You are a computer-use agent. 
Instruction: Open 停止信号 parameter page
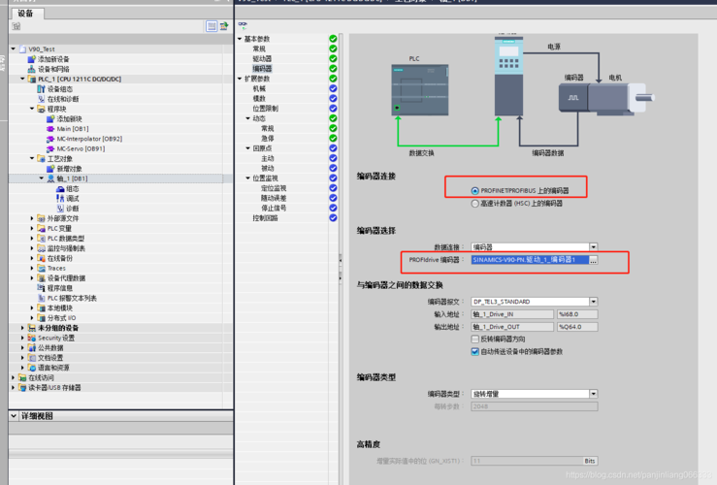(274, 208)
